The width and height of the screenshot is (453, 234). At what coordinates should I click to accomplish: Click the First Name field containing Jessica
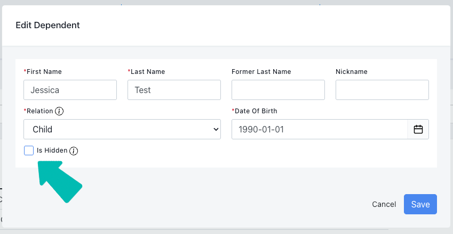click(x=70, y=90)
